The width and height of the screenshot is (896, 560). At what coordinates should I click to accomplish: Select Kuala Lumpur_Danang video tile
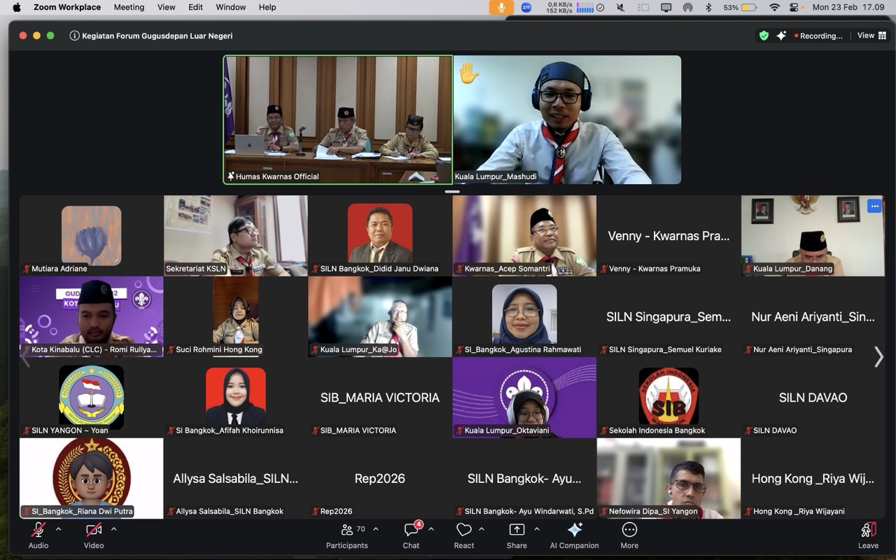813,235
